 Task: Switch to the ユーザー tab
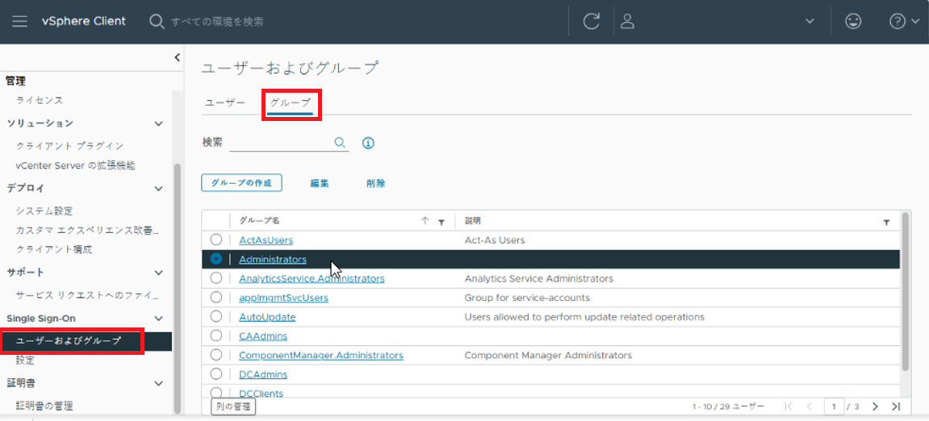225,102
